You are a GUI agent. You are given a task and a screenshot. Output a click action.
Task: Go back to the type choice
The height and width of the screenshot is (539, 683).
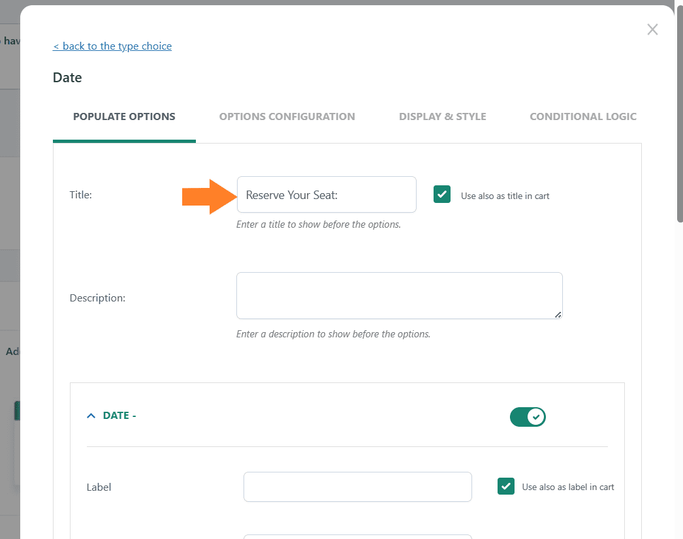click(x=112, y=46)
